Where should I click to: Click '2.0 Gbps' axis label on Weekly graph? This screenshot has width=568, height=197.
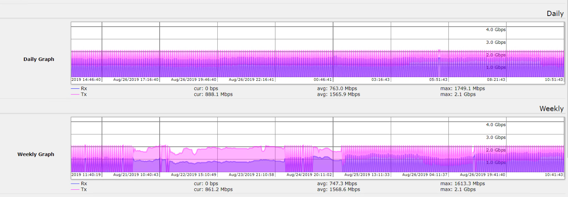[496, 150]
